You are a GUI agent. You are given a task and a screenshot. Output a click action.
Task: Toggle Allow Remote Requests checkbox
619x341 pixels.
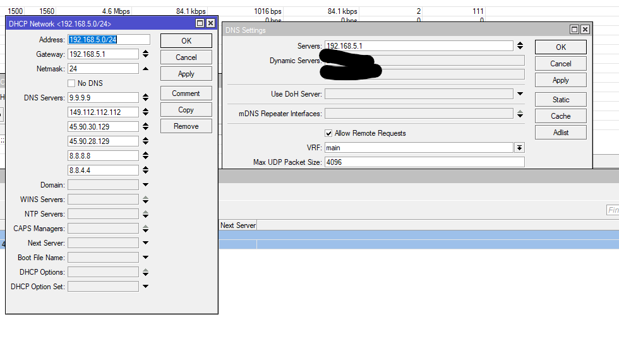pos(328,133)
